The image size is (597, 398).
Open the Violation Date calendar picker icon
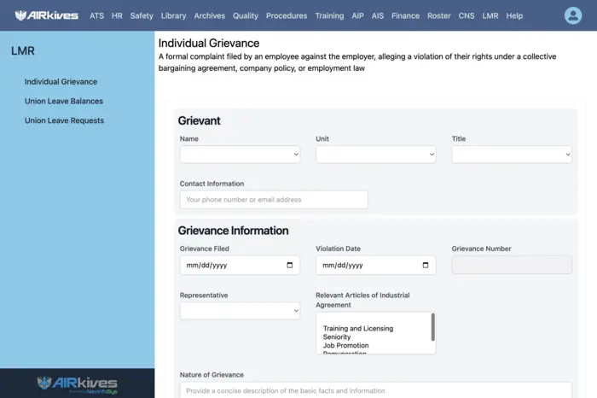click(426, 266)
